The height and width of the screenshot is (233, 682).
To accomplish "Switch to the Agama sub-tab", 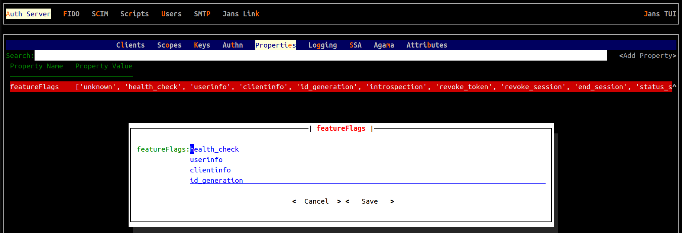I will click(x=384, y=45).
